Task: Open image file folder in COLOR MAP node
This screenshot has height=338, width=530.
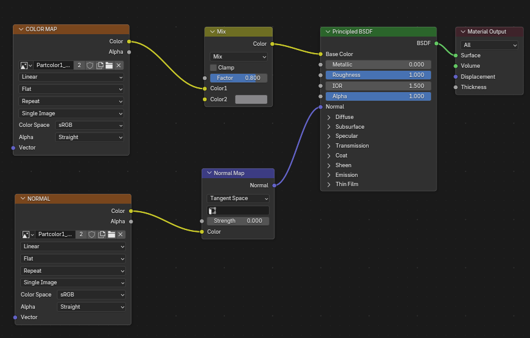Action: tap(109, 65)
